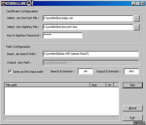
Task: Click the progress bar below the file list
Action: tap(62, 119)
